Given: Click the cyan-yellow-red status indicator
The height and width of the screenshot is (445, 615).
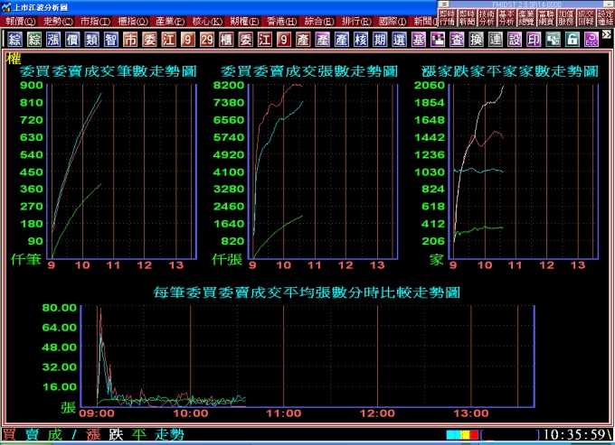Looking at the screenshot, I should pos(462,435).
